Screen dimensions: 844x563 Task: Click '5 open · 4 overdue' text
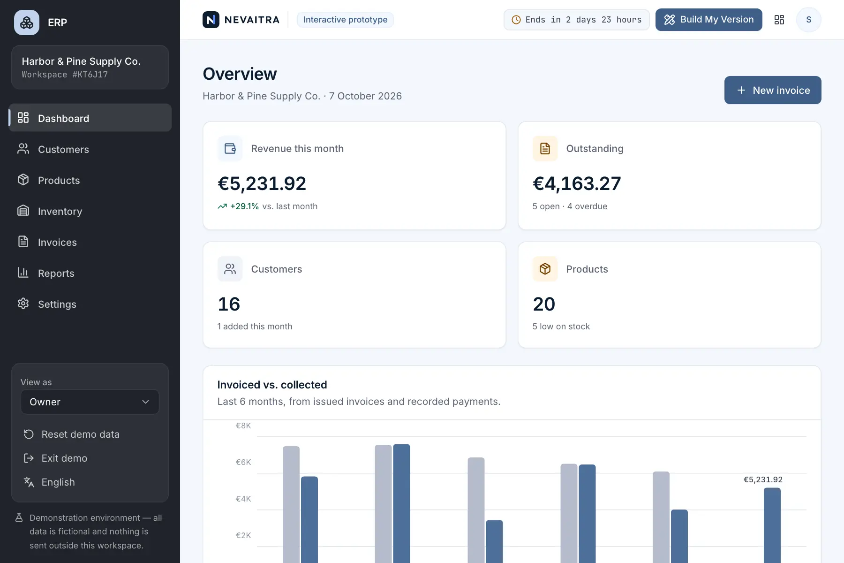pyautogui.click(x=570, y=206)
